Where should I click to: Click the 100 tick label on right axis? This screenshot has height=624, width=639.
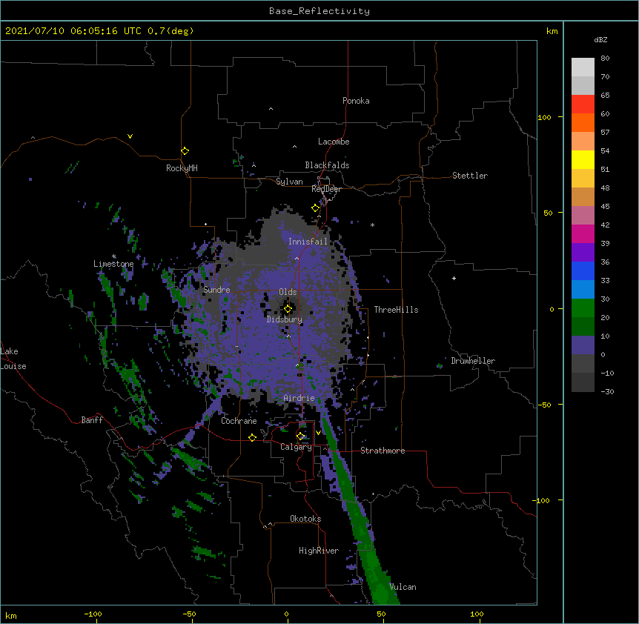coord(544,117)
